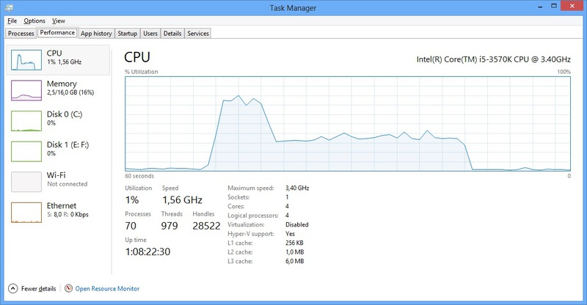
Task: Click the Maximum speed value 3,40 GHz
Action: (297, 188)
